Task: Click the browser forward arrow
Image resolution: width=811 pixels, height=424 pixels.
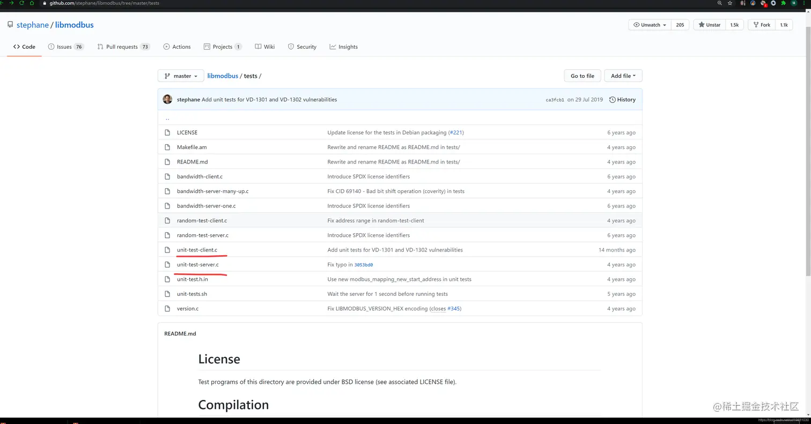Action: (12, 3)
